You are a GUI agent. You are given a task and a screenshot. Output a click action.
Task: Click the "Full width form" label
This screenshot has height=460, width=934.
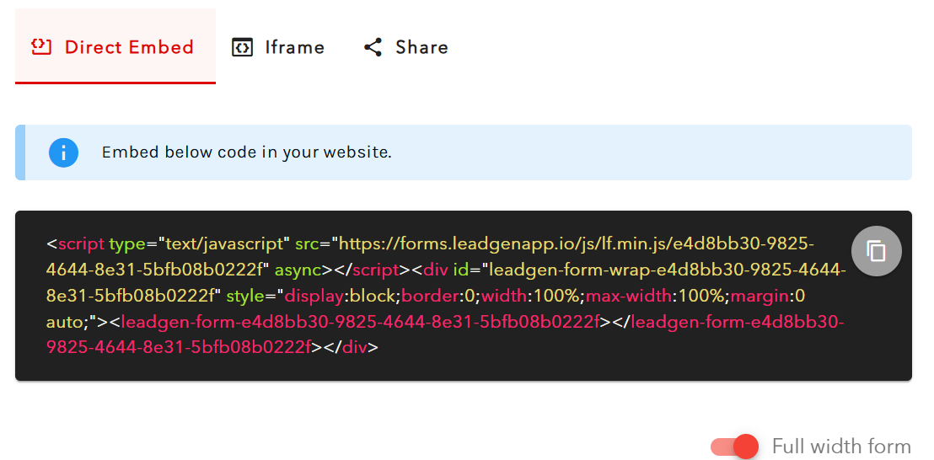point(841,447)
